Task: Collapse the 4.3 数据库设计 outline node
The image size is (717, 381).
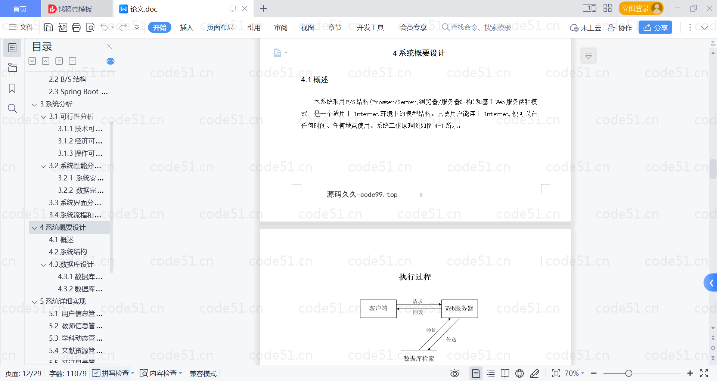Action: pyautogui.click(x=43, y=265)
